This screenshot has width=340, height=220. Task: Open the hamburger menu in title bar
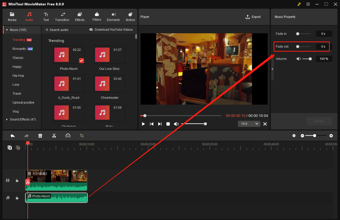[308, 4]
